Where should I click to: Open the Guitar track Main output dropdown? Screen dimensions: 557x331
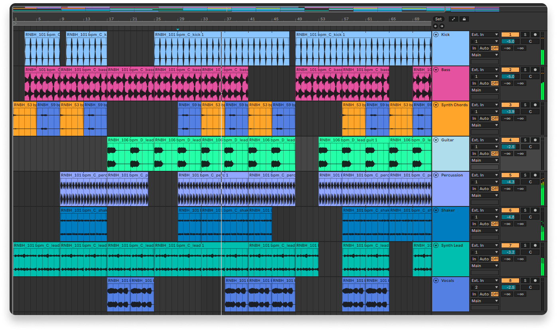[x=485, y=161]
